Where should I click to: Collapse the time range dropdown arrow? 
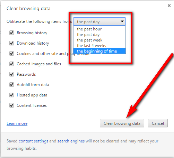tap(122, 21)
